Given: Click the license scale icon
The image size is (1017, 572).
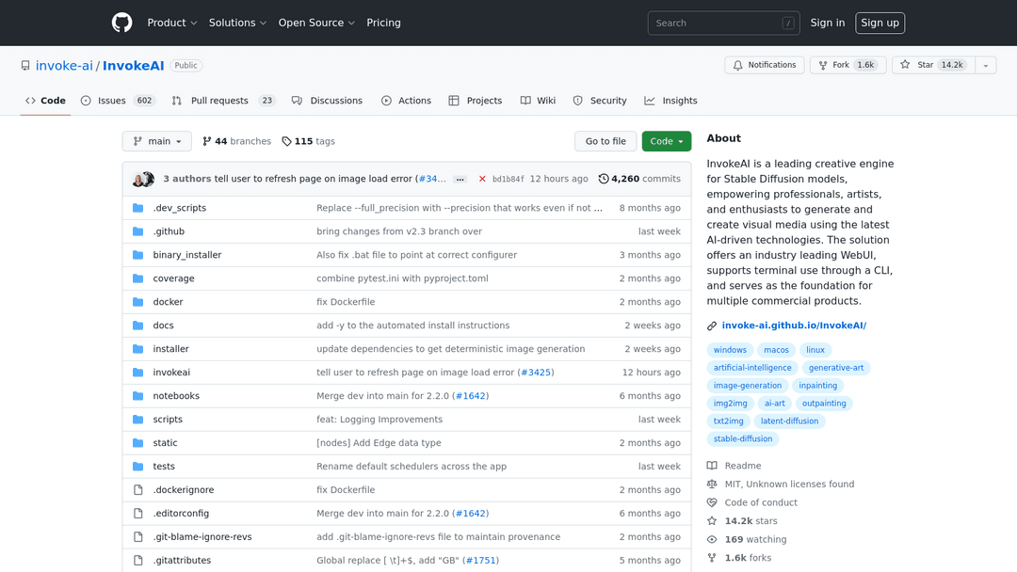Looking at the screenshot, I should (712, 484).
